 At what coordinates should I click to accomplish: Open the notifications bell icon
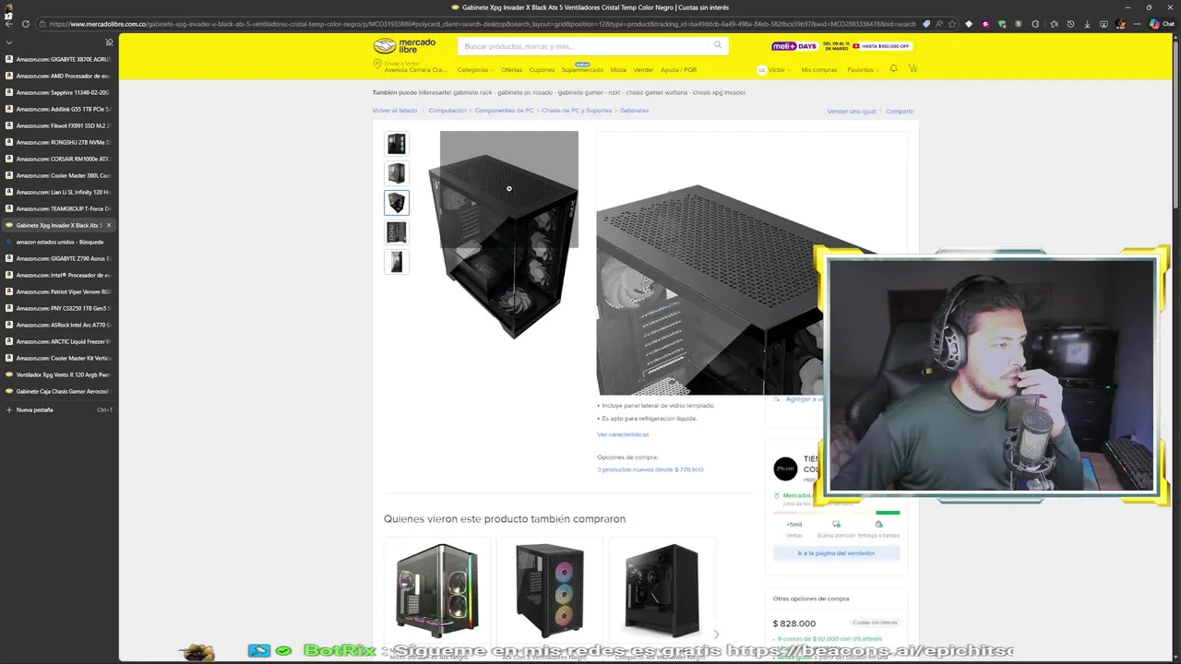tap(893, 69)
